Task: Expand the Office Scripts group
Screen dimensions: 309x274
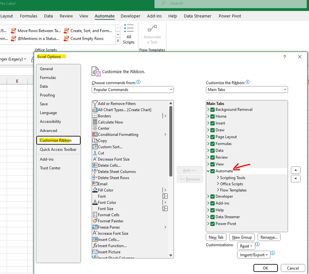Action: (218, 184)
